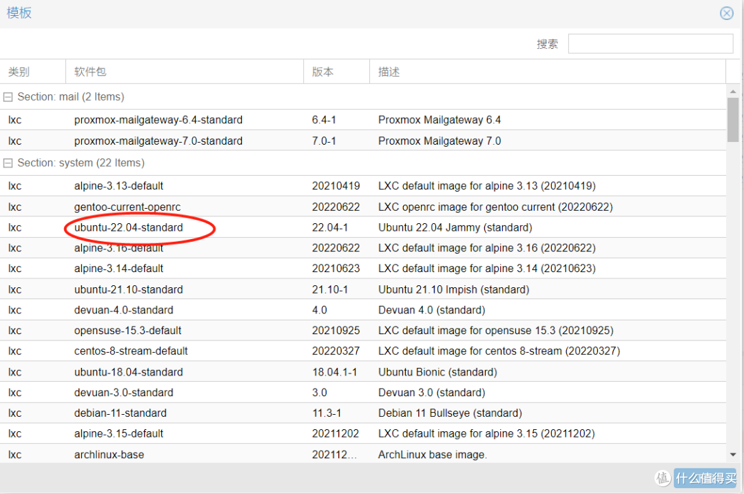Close the 模板 dialog

[x=726, y=12]
